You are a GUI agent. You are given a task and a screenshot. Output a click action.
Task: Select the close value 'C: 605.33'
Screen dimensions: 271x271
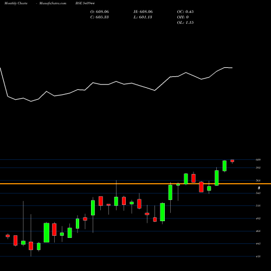point(100,17)
